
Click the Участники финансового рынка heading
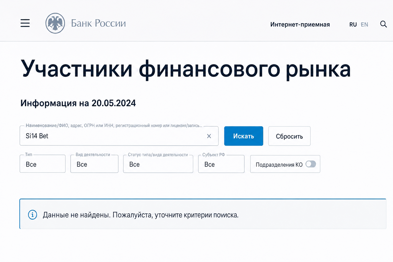pyautogui.click(x=186, y=69)
